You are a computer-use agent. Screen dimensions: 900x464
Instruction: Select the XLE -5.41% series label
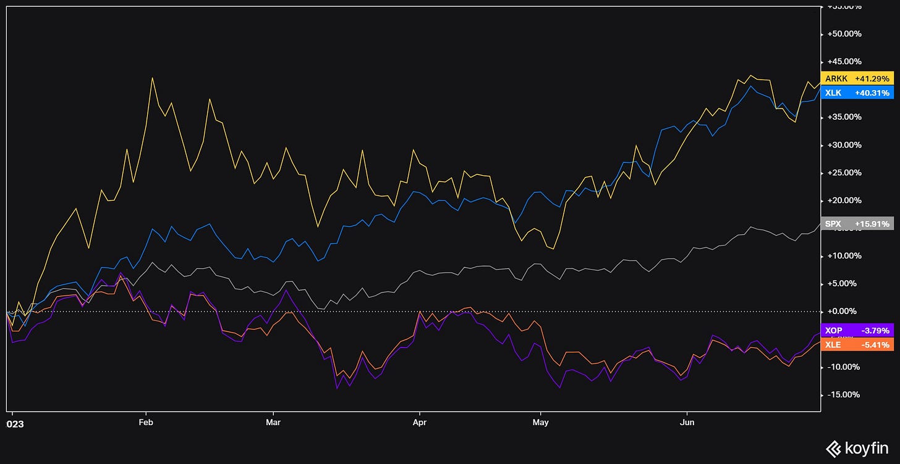857,344
